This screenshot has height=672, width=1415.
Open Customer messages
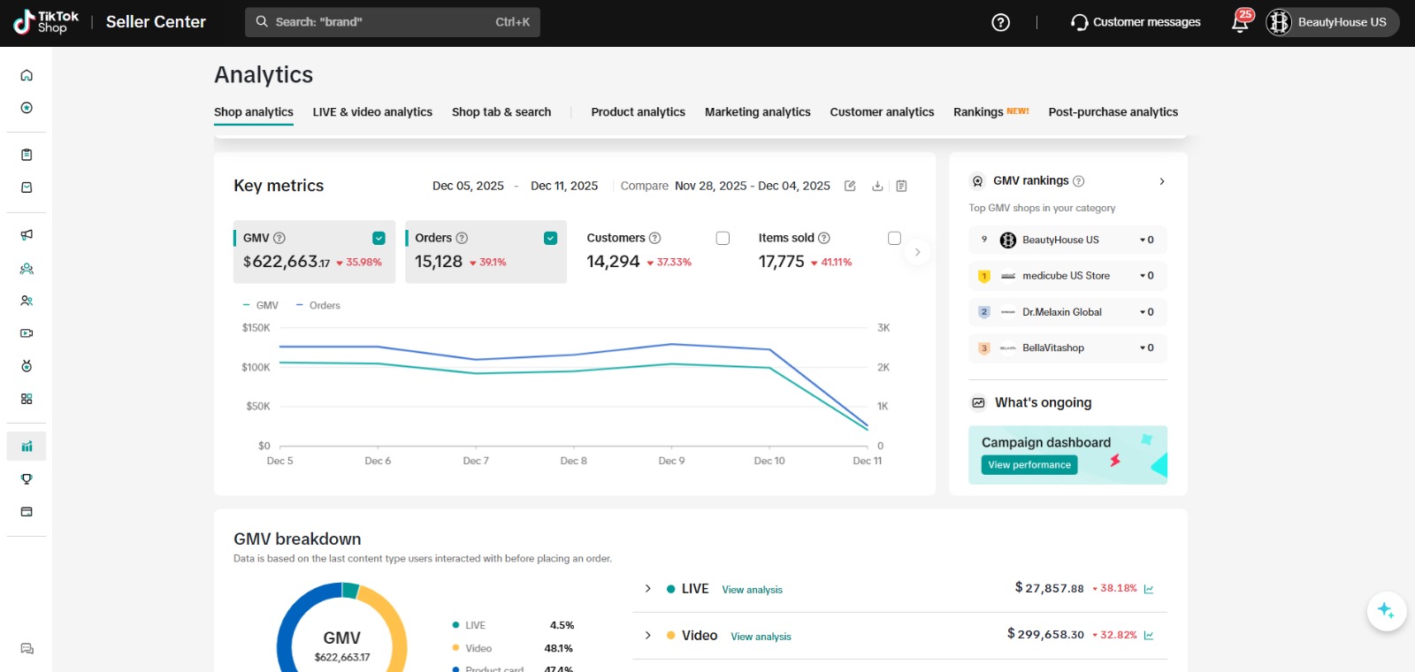tap(1136, 22)
